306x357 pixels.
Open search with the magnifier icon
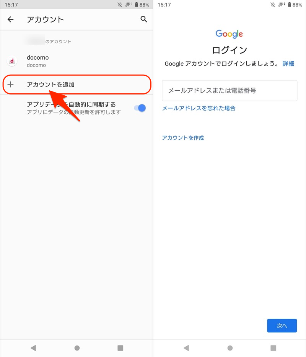[x=144, y=19]
